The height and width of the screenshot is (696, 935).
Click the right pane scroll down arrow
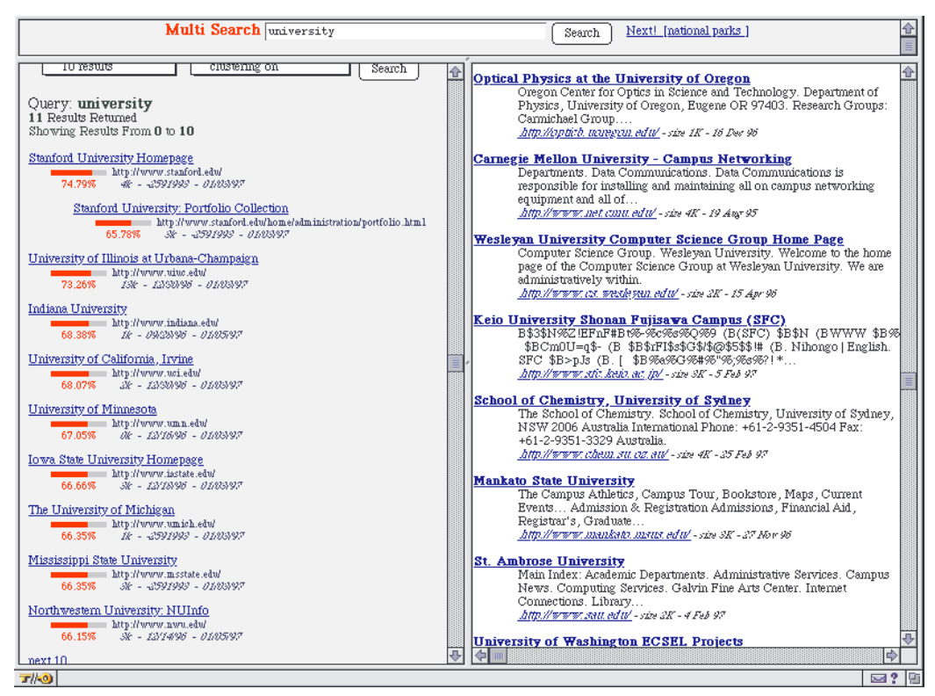pos(908,639)
